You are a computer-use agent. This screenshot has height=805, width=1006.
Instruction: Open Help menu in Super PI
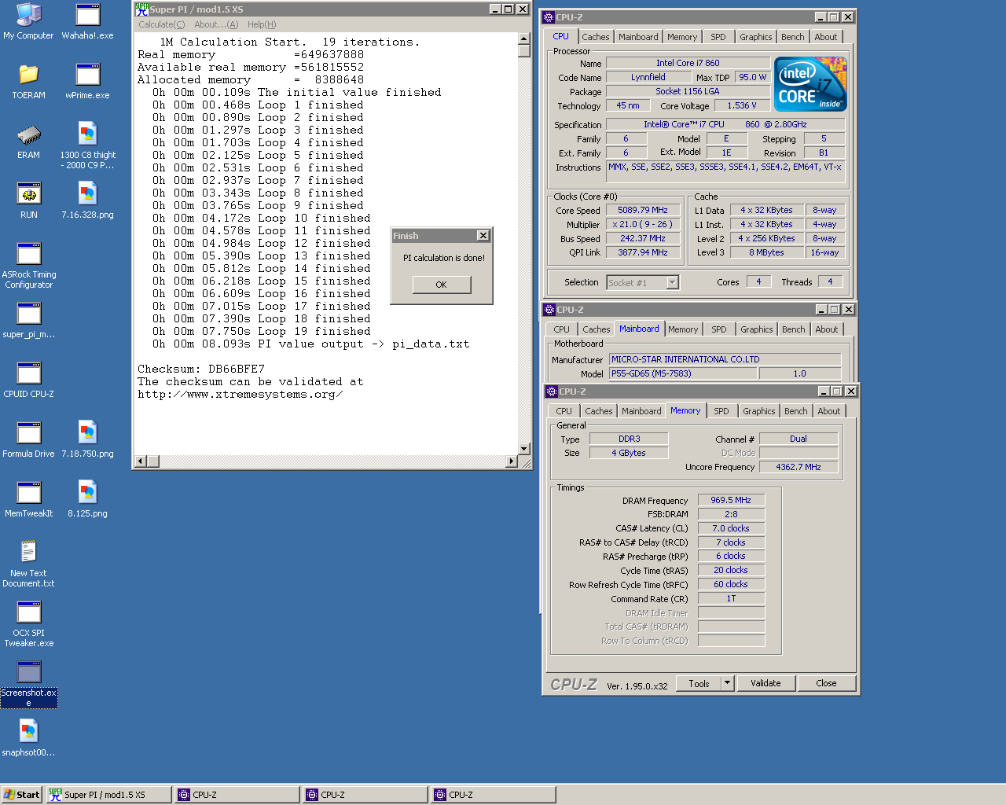262,24
